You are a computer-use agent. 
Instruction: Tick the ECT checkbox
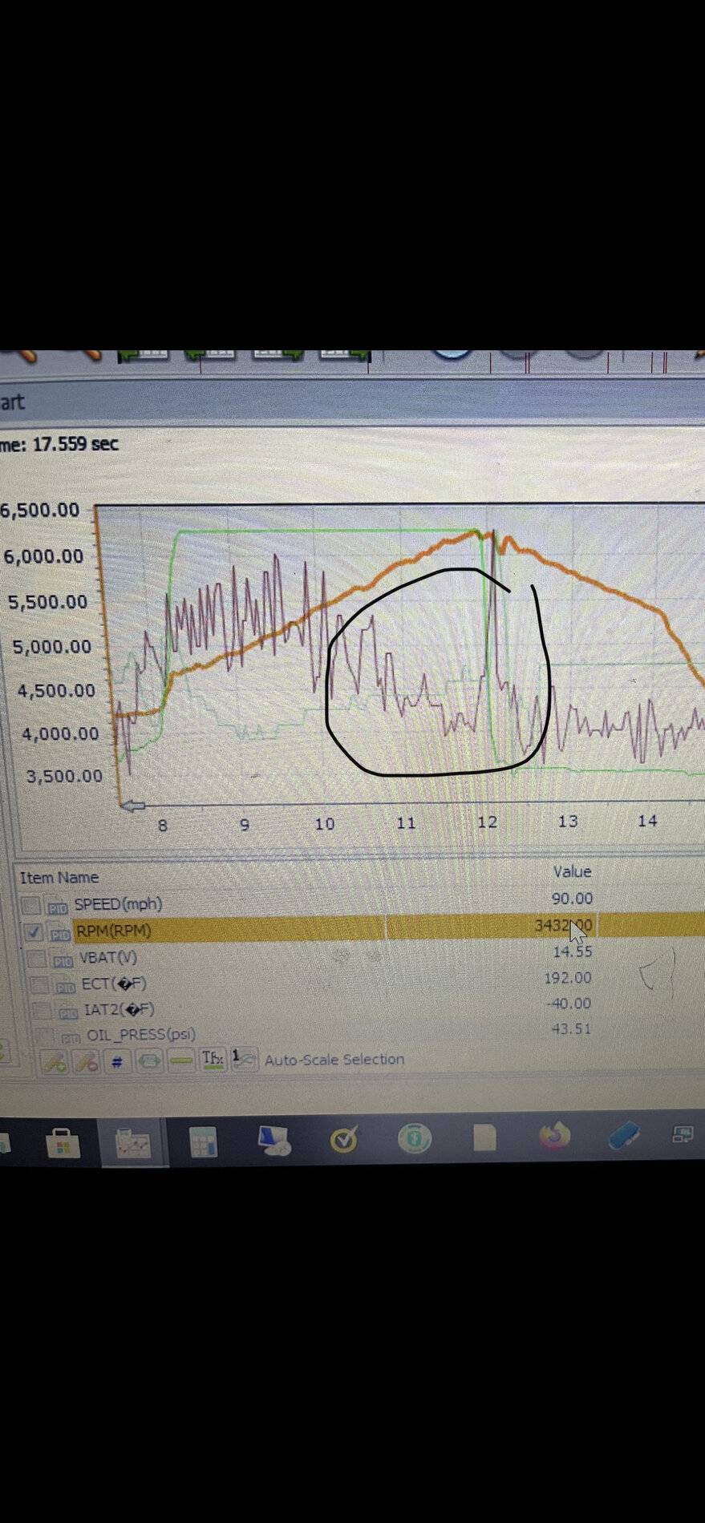(40, 984)
